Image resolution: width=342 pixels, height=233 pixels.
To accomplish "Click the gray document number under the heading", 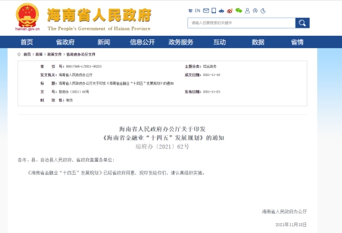I will pyautogui.click(x=162, y=146).
